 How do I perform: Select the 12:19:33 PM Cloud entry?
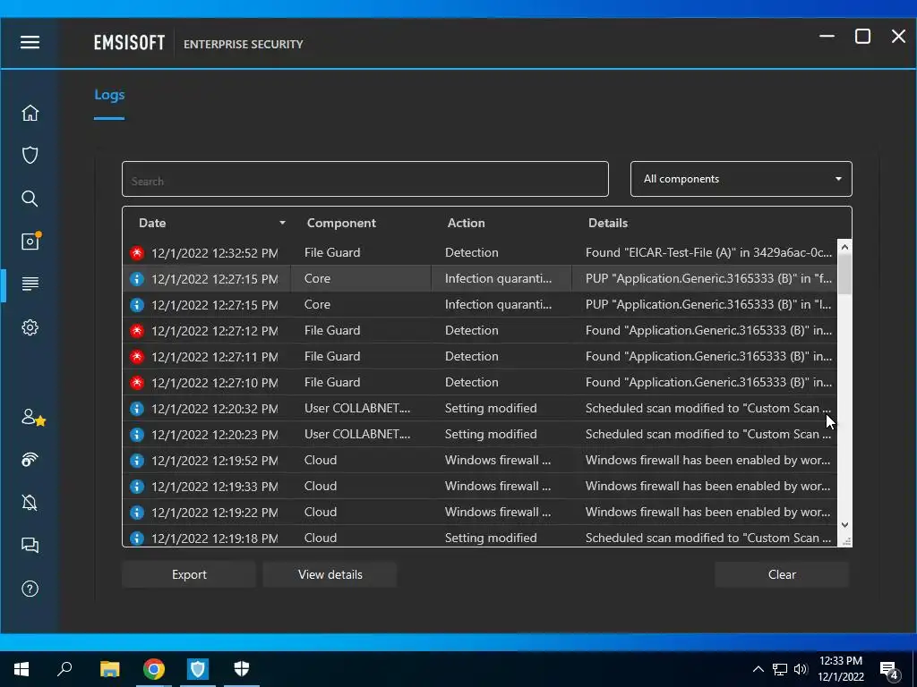[x=480, y=486]
